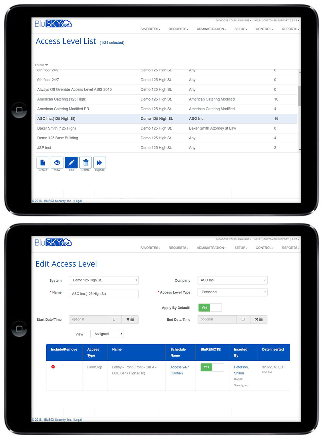Click the Create access level icon

click(42, 163)
